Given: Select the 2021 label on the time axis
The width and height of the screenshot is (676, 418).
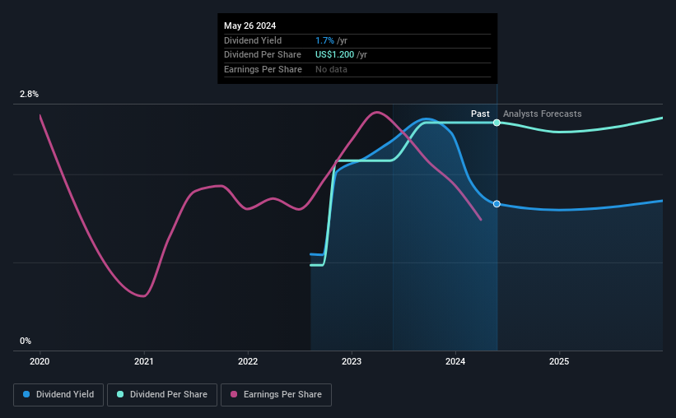Looking at the screenshot, I should point(143,361).
